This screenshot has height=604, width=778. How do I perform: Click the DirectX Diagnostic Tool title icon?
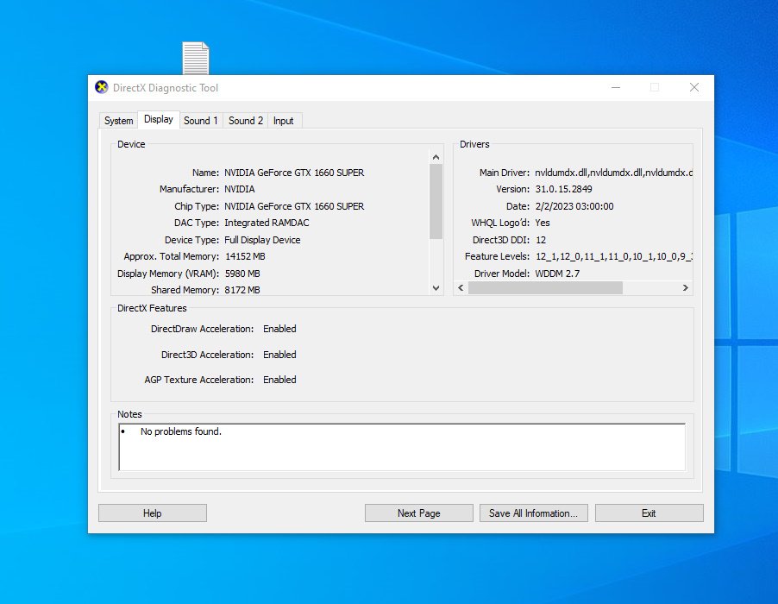[x=101, y=87]
